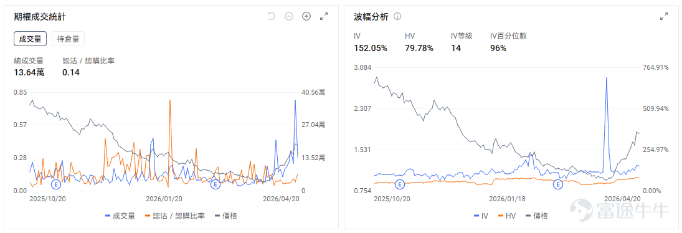Click the IV value 152.05%
The height and width of the screenshot is (233, 682).
[x=371, y=48]
